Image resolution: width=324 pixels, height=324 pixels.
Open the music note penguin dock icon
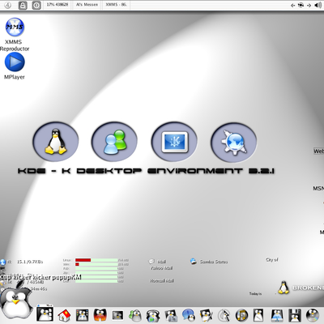[x=241, y=315]
